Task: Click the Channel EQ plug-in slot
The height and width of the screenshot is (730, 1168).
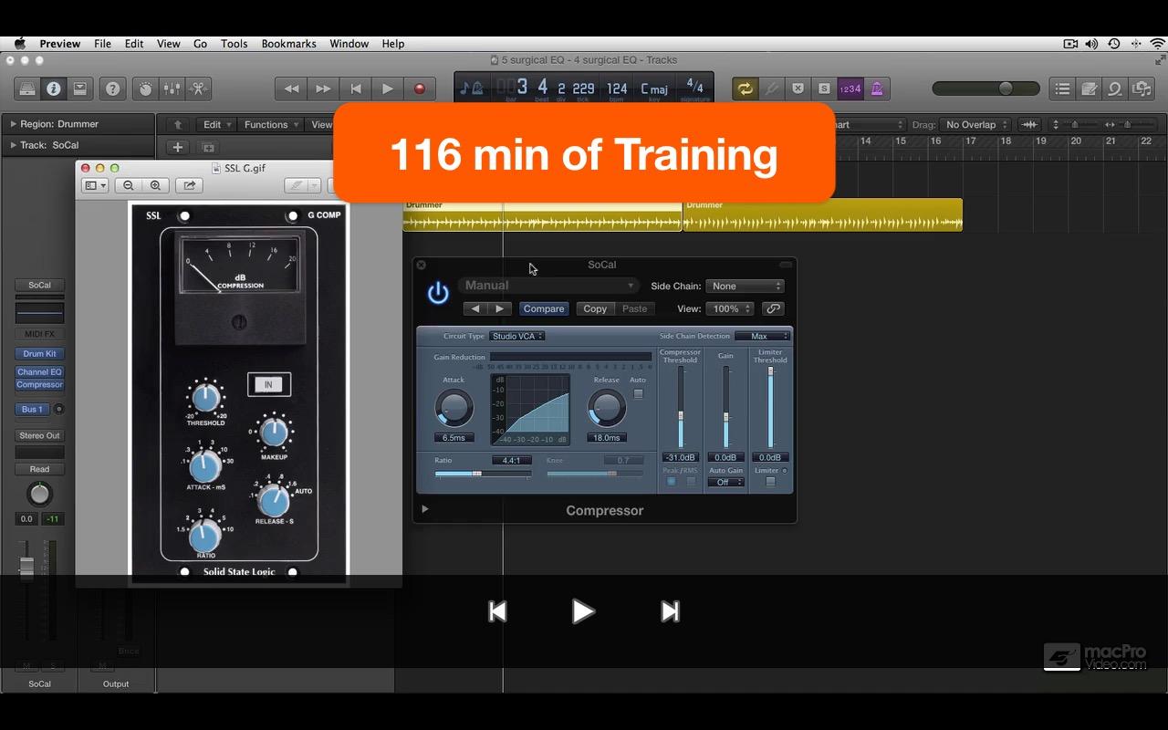Action: pos(39,372)
